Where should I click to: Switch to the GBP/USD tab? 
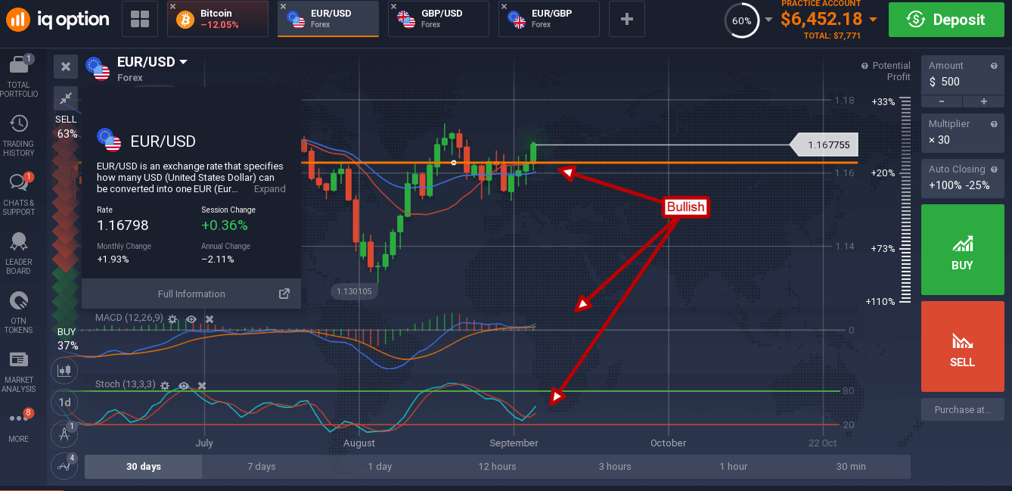coord(439,19)
